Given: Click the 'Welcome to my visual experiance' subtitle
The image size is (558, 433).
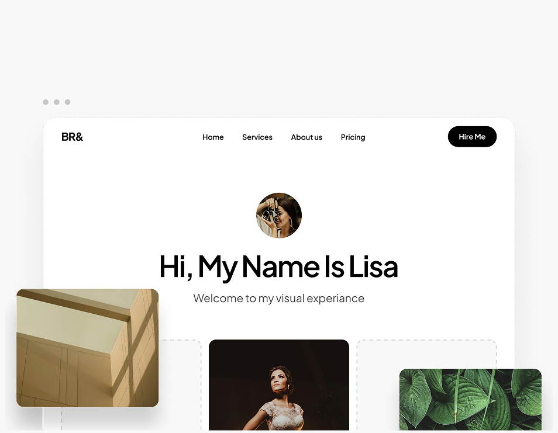Looking at the screenshot, I should click(x=278, y=298).
